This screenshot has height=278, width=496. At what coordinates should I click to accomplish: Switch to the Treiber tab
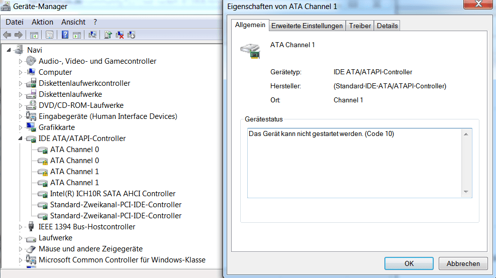click(x=360, y=26)
